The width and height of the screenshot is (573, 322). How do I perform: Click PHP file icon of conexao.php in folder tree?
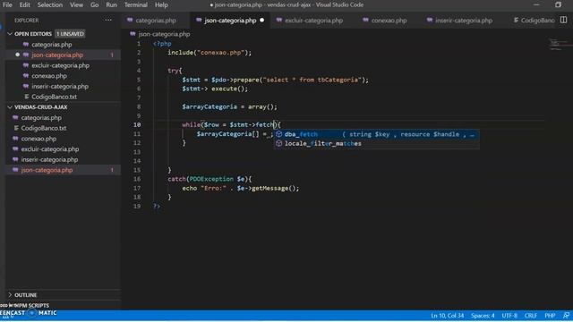coord(15,139)
